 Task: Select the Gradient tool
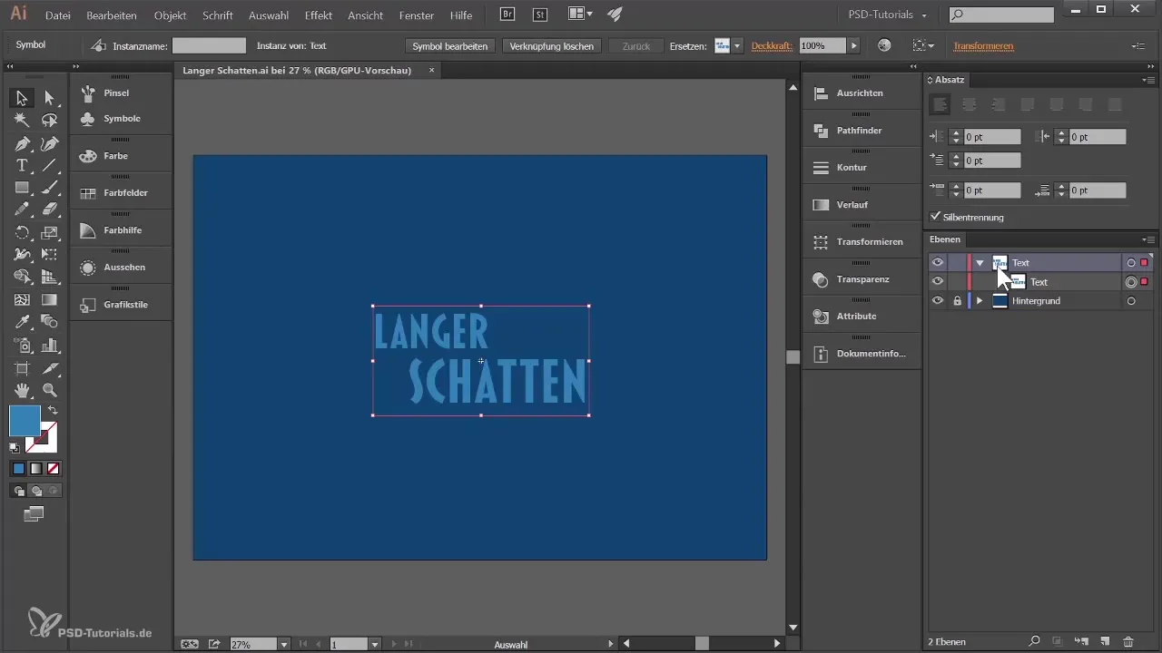pyautogui.click(x=50, y=299)
